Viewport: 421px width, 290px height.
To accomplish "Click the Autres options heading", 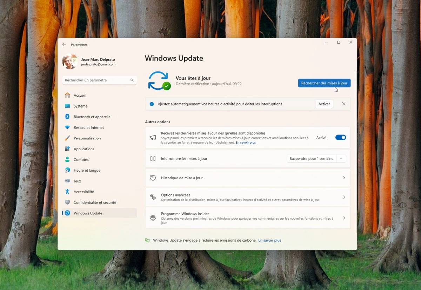I will tap(158, 122).
